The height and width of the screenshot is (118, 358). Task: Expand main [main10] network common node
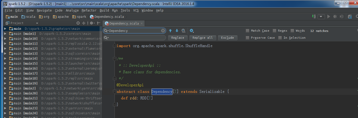[x=5, y=38]
